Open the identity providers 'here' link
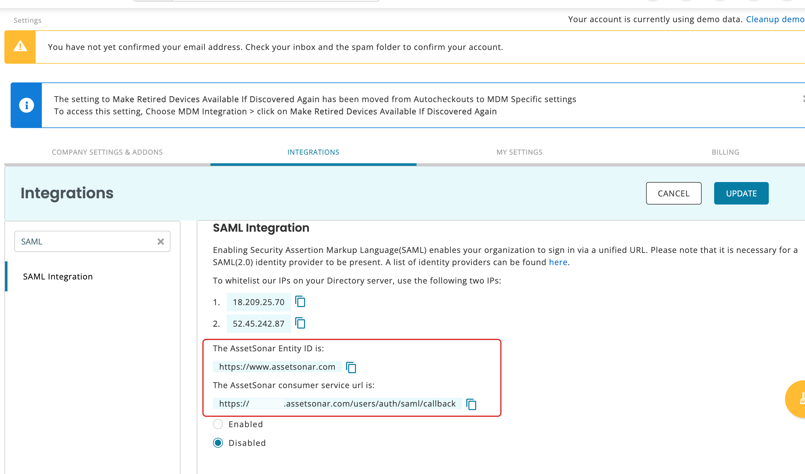Screen dimensions: 805x474 (x=558, y=262)
